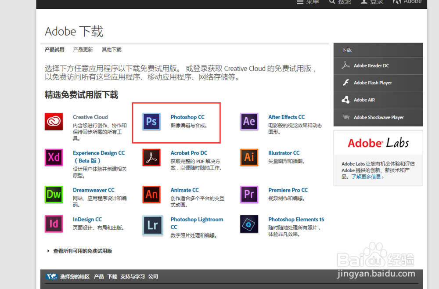Click the Photoshop Elements 15 icon
The height and width of the screenshot is (289, 439).
(x=249, y=224)
